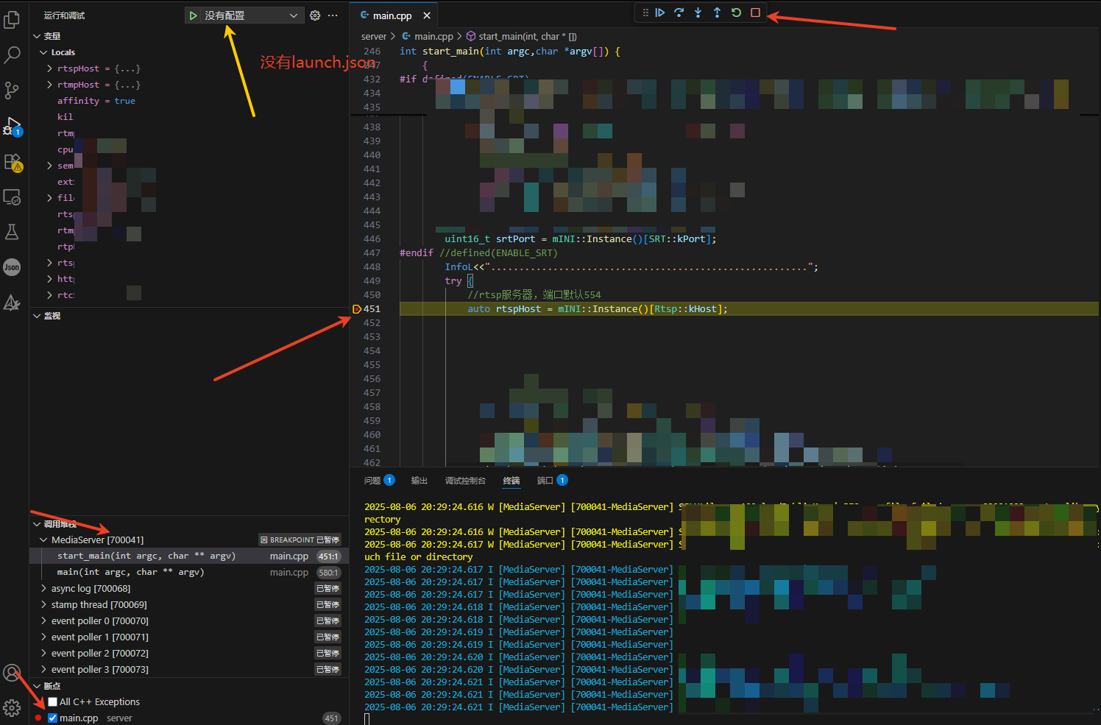The image size is (1101, 725).
Task: Expand the rtmpHost variable
Action: pyautogui.click(x=49, y=85)
